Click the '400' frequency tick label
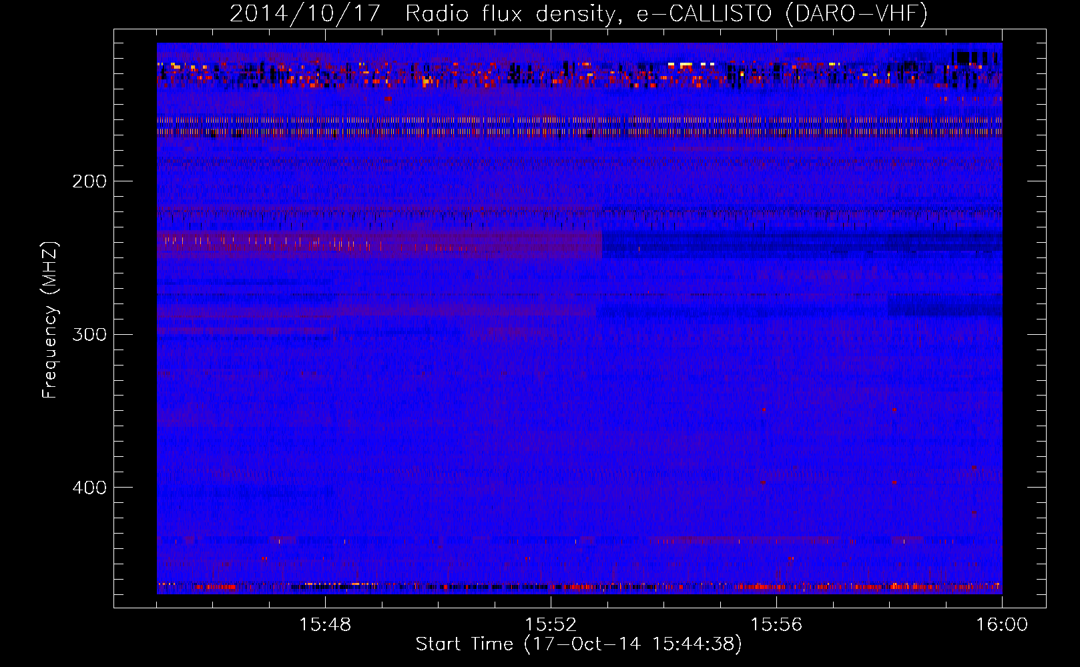 [x=89, y=488]
